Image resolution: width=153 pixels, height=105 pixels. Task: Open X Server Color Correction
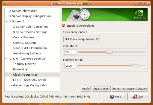click(30, 27)
